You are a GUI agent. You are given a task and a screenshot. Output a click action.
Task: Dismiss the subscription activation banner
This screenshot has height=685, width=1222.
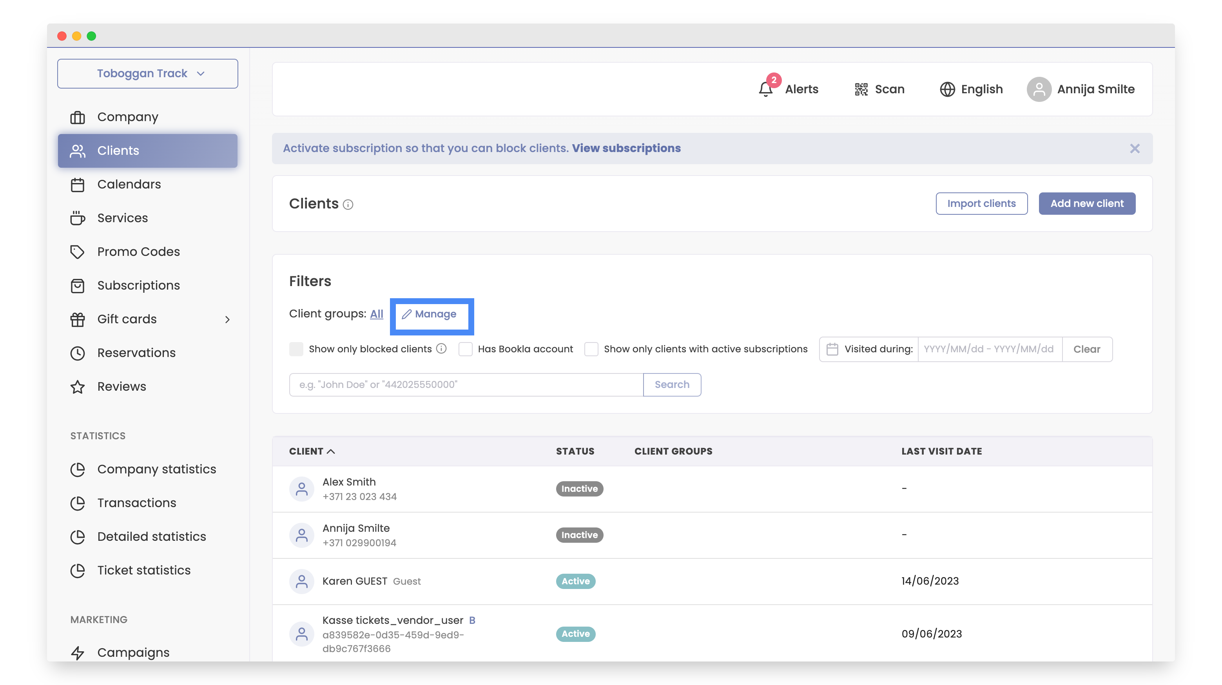pos(1134,149)
